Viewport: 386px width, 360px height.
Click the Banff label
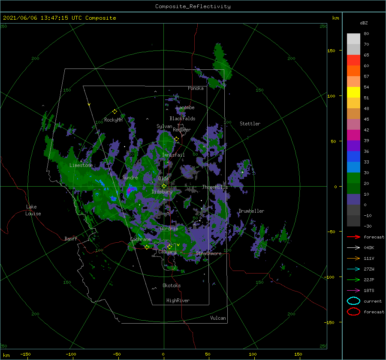click(x=71, y=238)
